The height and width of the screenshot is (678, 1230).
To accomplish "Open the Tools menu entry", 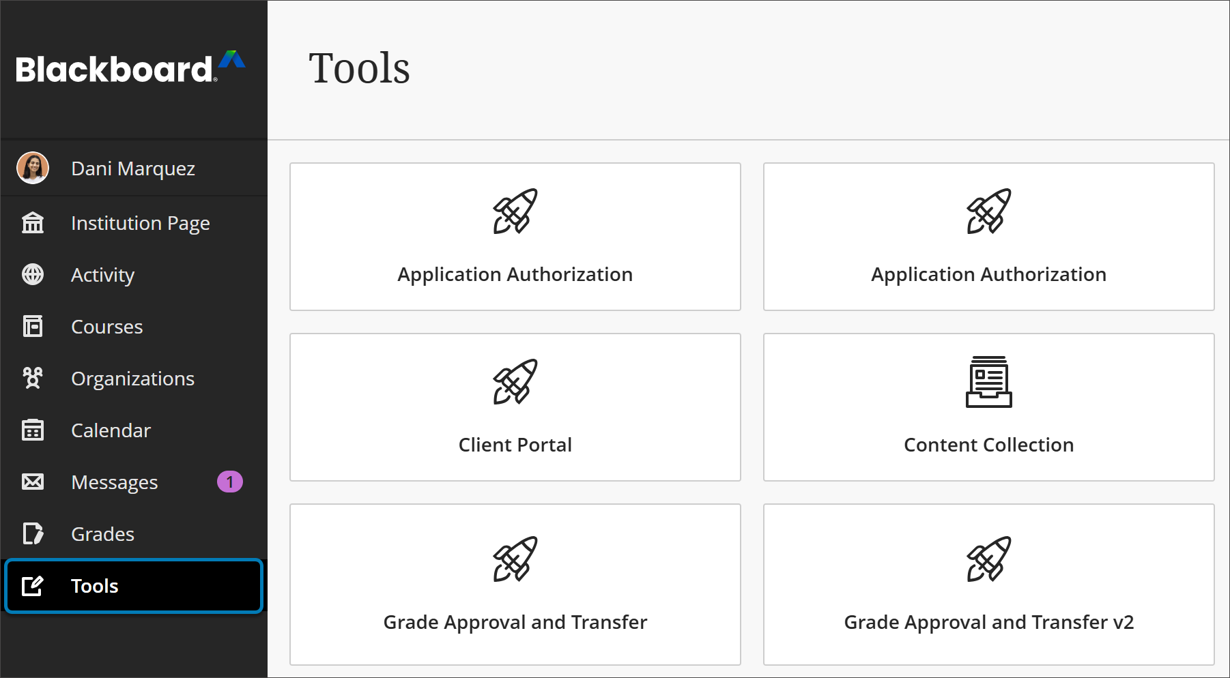I will tap(94, 586).
